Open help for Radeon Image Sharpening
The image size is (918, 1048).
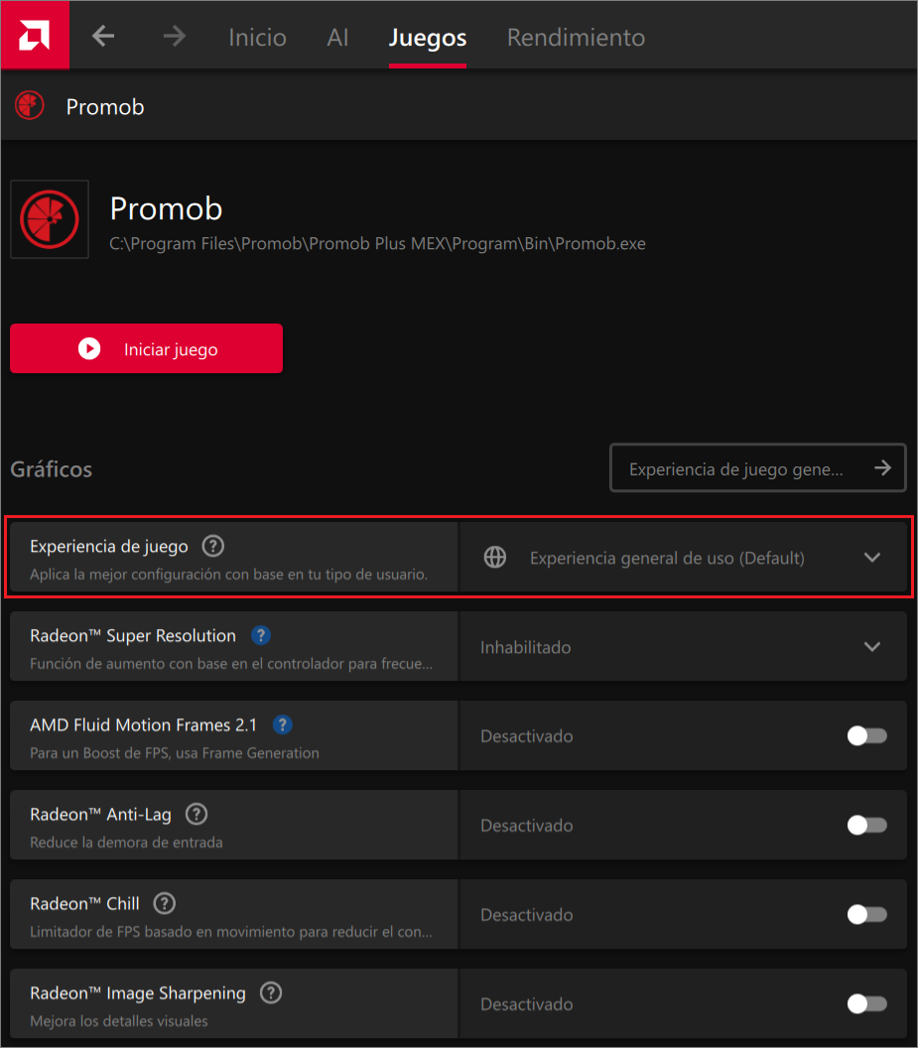(x=271, y=992)
